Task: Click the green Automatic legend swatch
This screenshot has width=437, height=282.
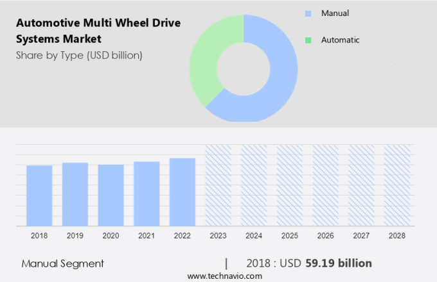Action: (308, 40)
